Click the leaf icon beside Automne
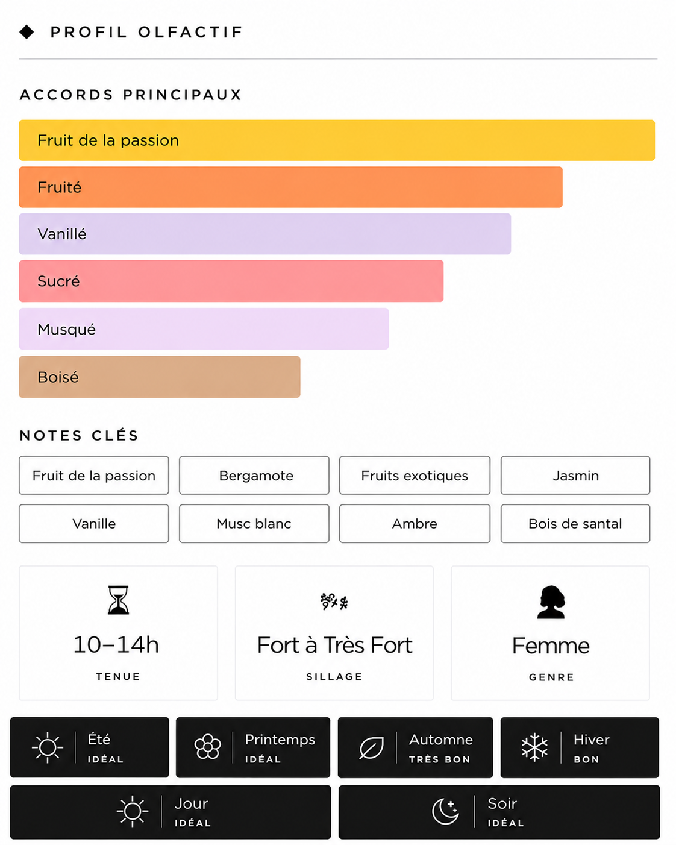676x845 pixels. click(x=371, y=748)
